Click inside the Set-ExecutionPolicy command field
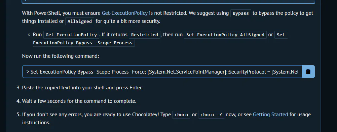 (162, 72)
